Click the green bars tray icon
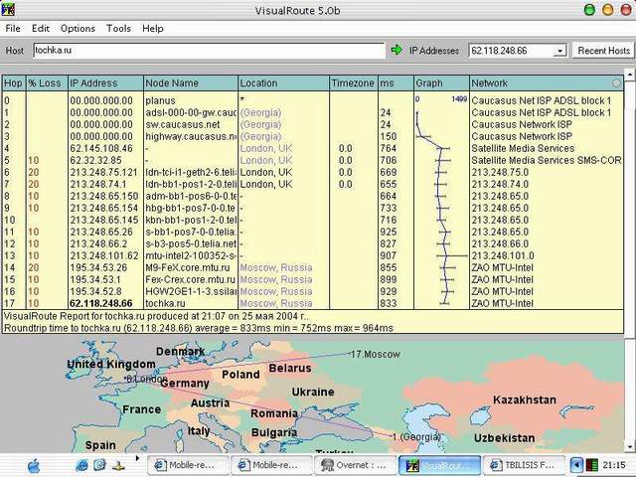 592,465
